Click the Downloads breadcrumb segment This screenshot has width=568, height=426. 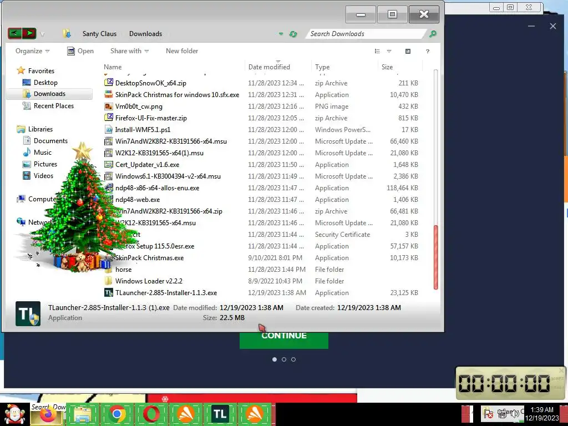[146, 34]
